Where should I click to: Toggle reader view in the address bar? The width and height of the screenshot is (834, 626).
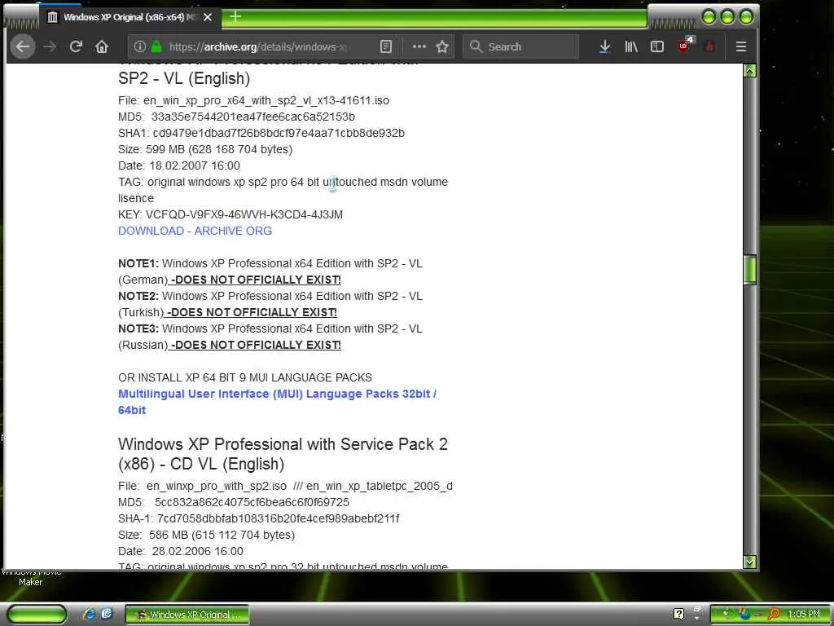pos(386,46)
